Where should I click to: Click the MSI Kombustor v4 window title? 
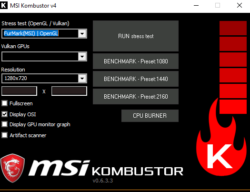(33, 6)
